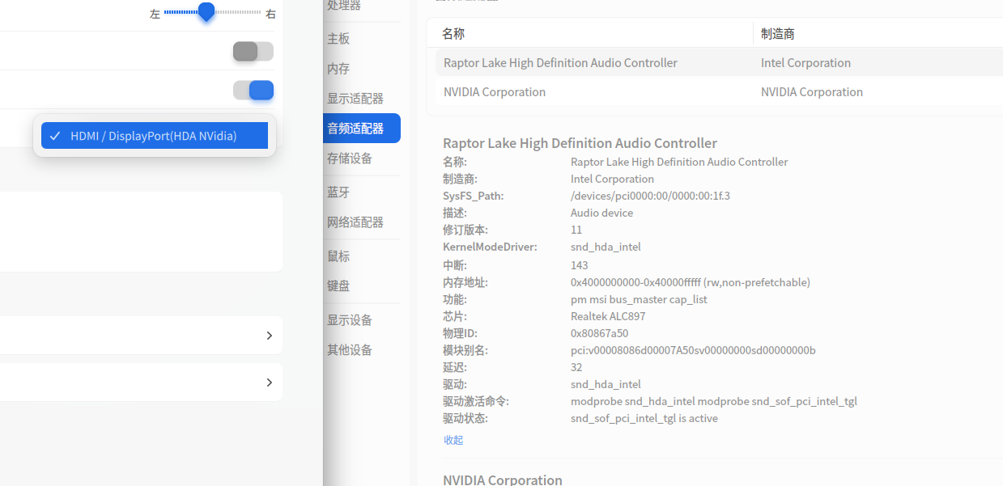
Task: Show the 蓝牙 device category
Action: click(338, 192)
